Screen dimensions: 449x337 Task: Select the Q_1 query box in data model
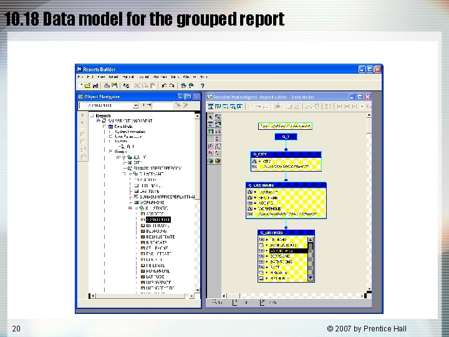pyautogui.click(x=286, y=137)
